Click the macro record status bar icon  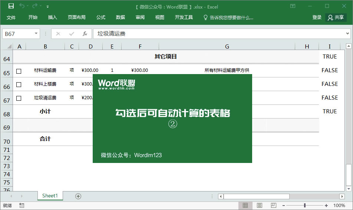tap(22, 205)
